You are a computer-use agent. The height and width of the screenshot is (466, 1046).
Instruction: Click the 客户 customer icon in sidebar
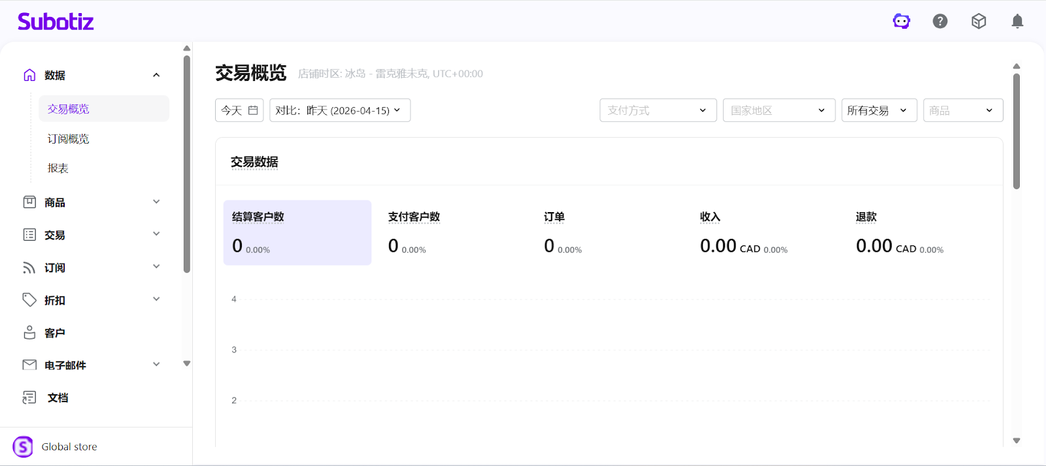click(29, 333)
